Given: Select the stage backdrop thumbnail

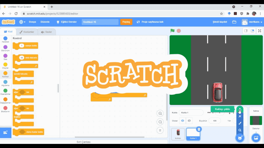Looking at the screenshot, I should pyautogui.click(x=256, y=121).
